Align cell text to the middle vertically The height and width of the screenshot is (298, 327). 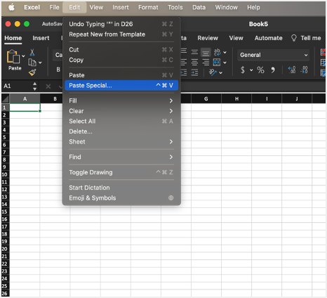pos(194,52)
